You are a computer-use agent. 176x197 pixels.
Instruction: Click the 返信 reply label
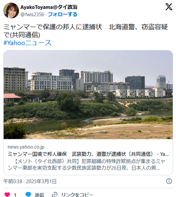[39, 195]
